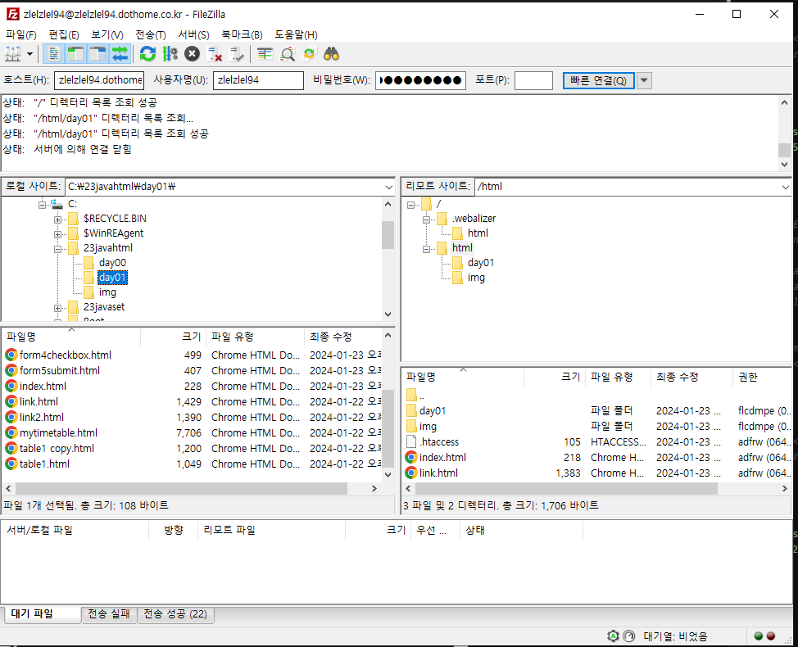Open the 북마크(B) menu

click(242, 34)
